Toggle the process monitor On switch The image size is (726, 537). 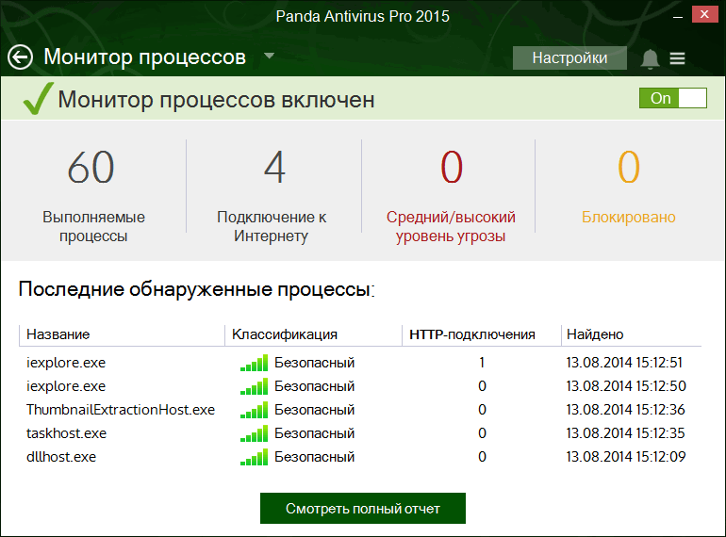tap(673, 98)
